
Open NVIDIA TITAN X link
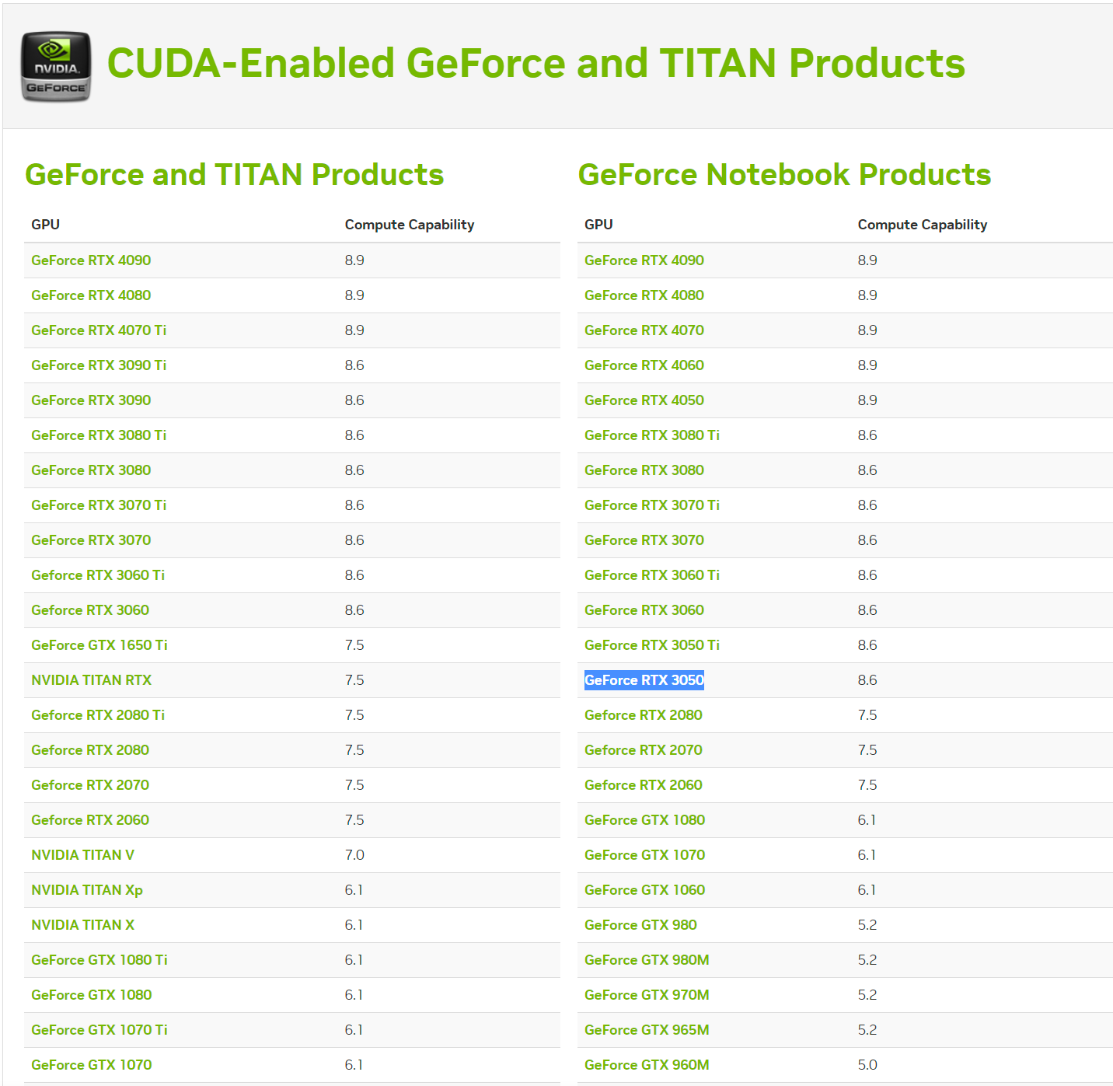coord(83,925)
